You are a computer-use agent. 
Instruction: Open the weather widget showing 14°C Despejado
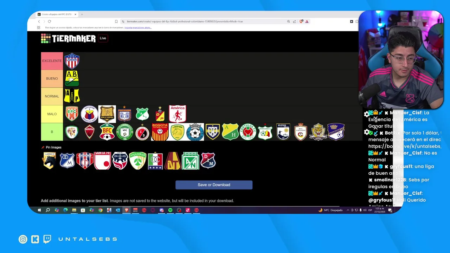pos(330,210)
